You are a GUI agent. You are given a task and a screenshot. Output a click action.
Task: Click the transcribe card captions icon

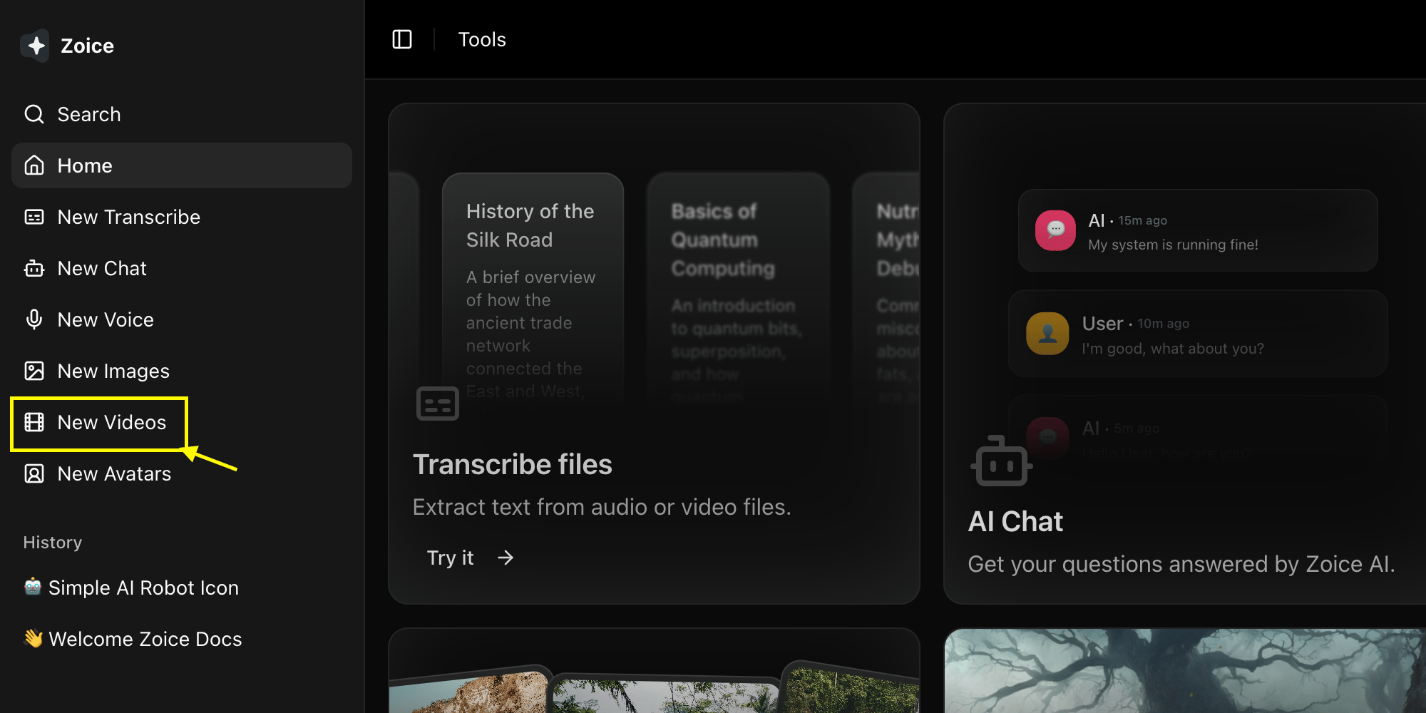point(438,404)
